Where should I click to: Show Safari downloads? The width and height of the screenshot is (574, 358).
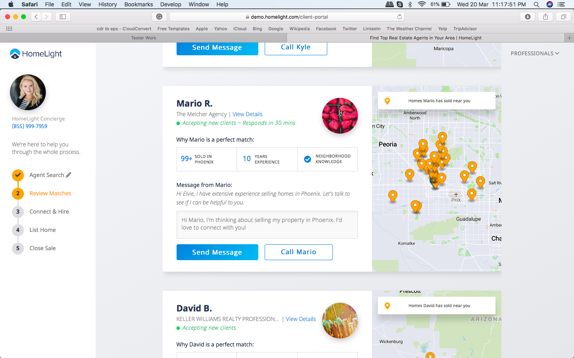click(x=528, y=17)
